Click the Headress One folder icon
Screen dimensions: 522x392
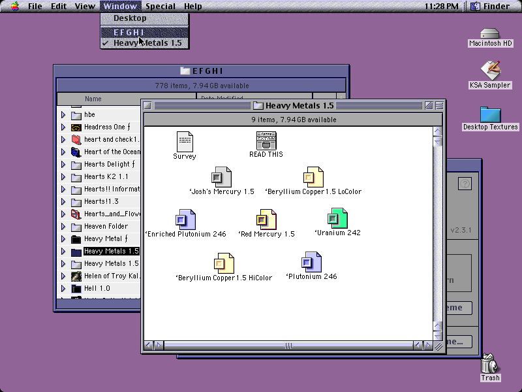(x=76, y=127)
